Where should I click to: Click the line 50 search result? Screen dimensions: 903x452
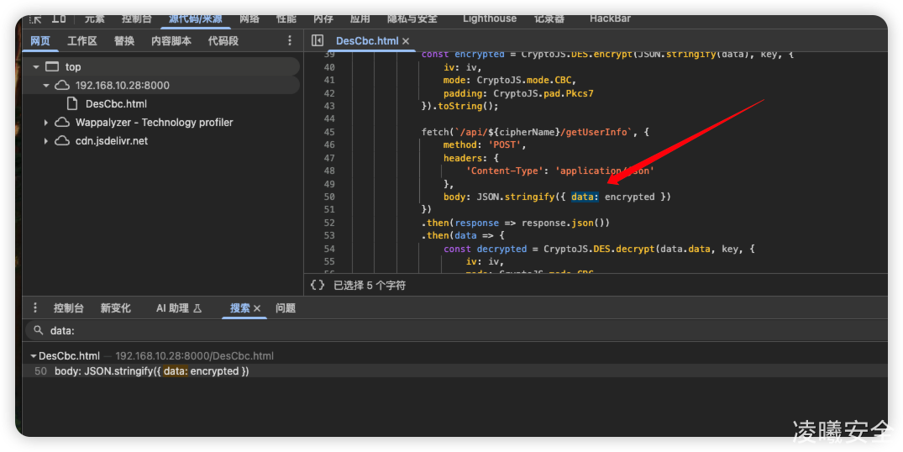tap(151, 371)
